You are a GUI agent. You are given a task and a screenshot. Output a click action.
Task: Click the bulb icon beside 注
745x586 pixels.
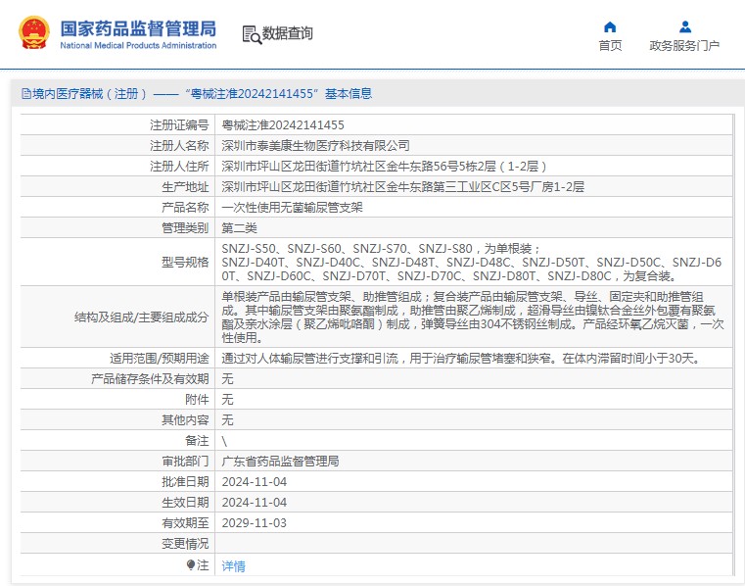point(191,564)
